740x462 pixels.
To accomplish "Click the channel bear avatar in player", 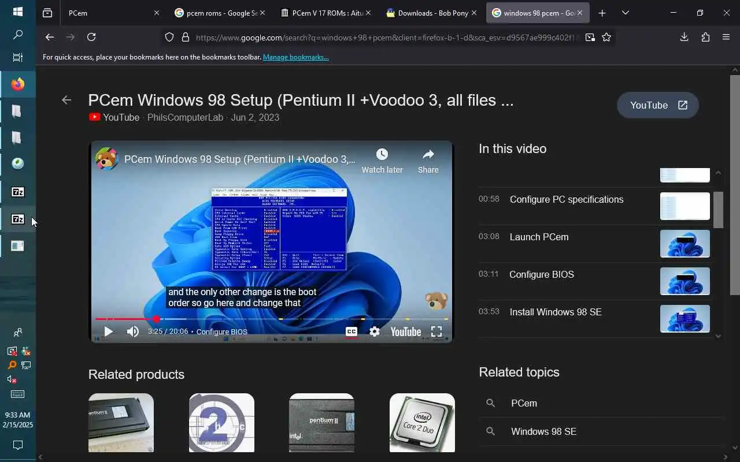I will 107,159.
